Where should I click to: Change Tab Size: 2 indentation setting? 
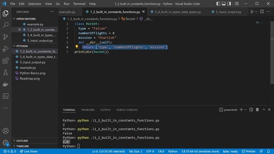tap(135, 151)
